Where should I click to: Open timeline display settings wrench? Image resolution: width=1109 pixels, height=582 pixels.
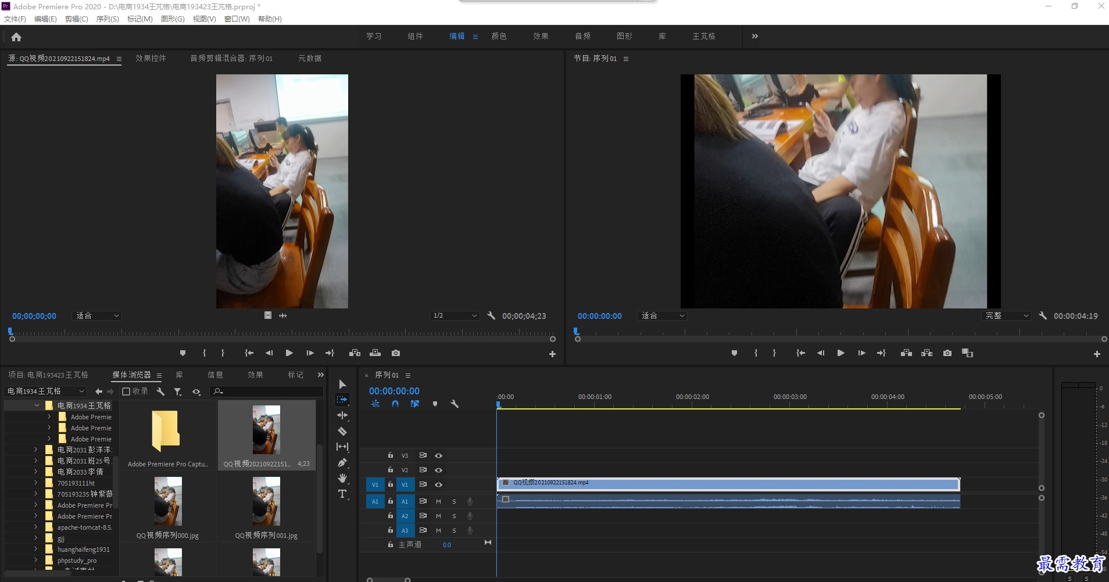click(455, 404)
